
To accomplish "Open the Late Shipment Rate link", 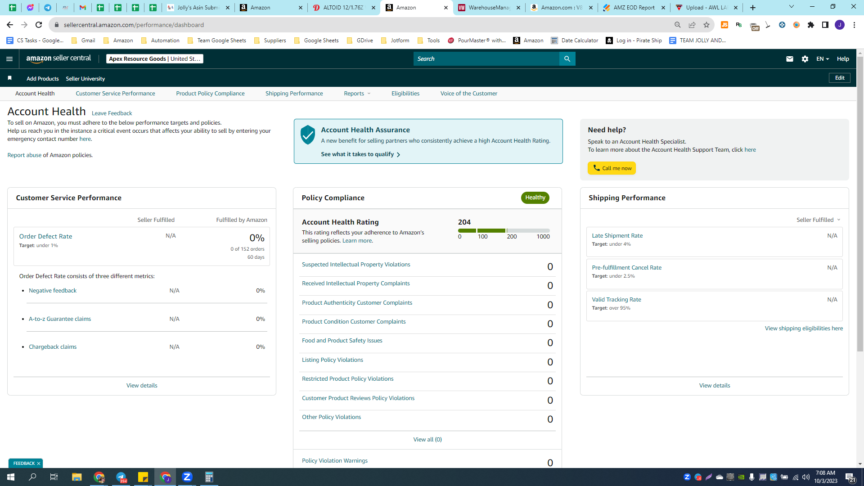I will tap(617, 236).
